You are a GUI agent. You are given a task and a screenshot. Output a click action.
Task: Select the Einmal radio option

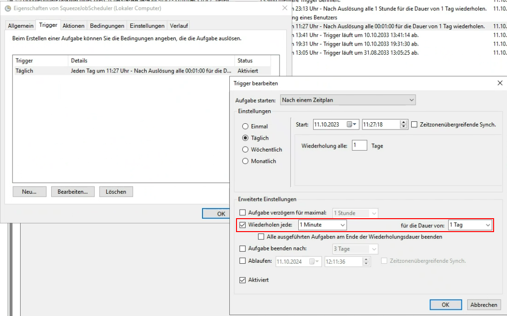[x=246, y=127]
